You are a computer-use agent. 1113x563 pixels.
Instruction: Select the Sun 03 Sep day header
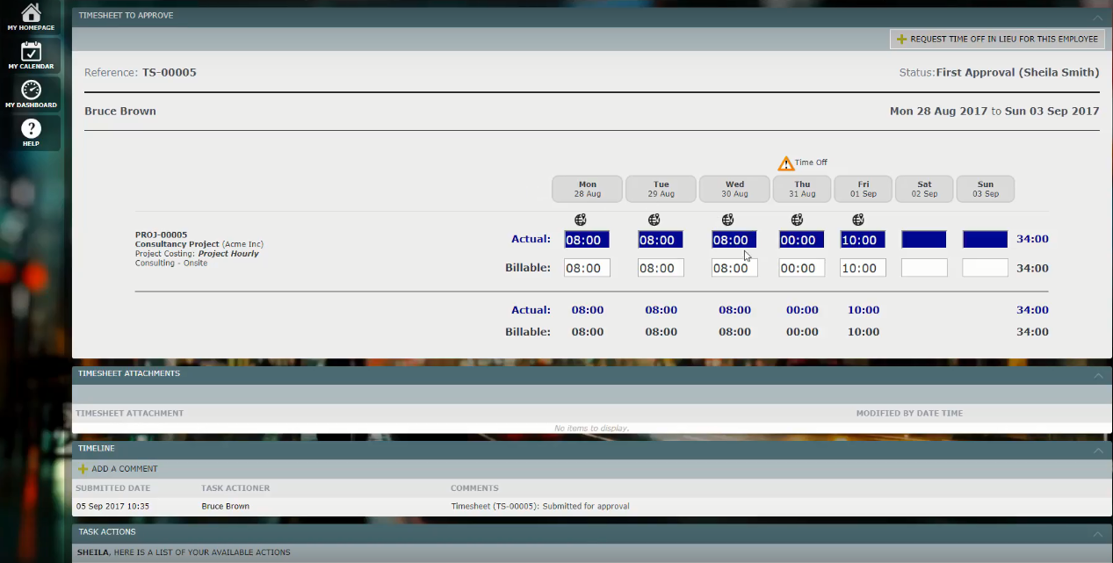coord(986,189)
